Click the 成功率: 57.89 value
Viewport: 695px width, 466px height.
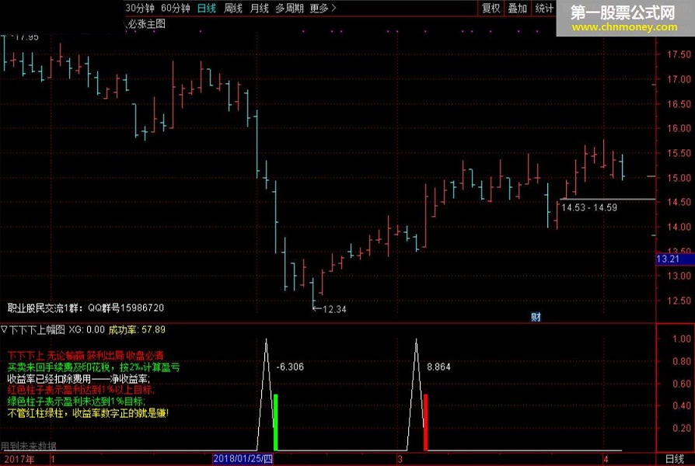(137, 329)
